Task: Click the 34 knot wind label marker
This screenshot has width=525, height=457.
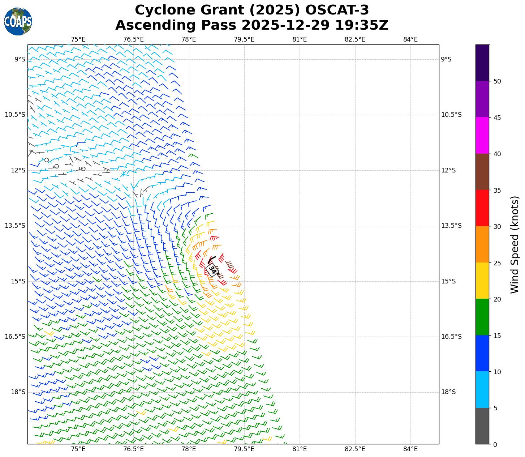Action: click(x=212, y=270)
